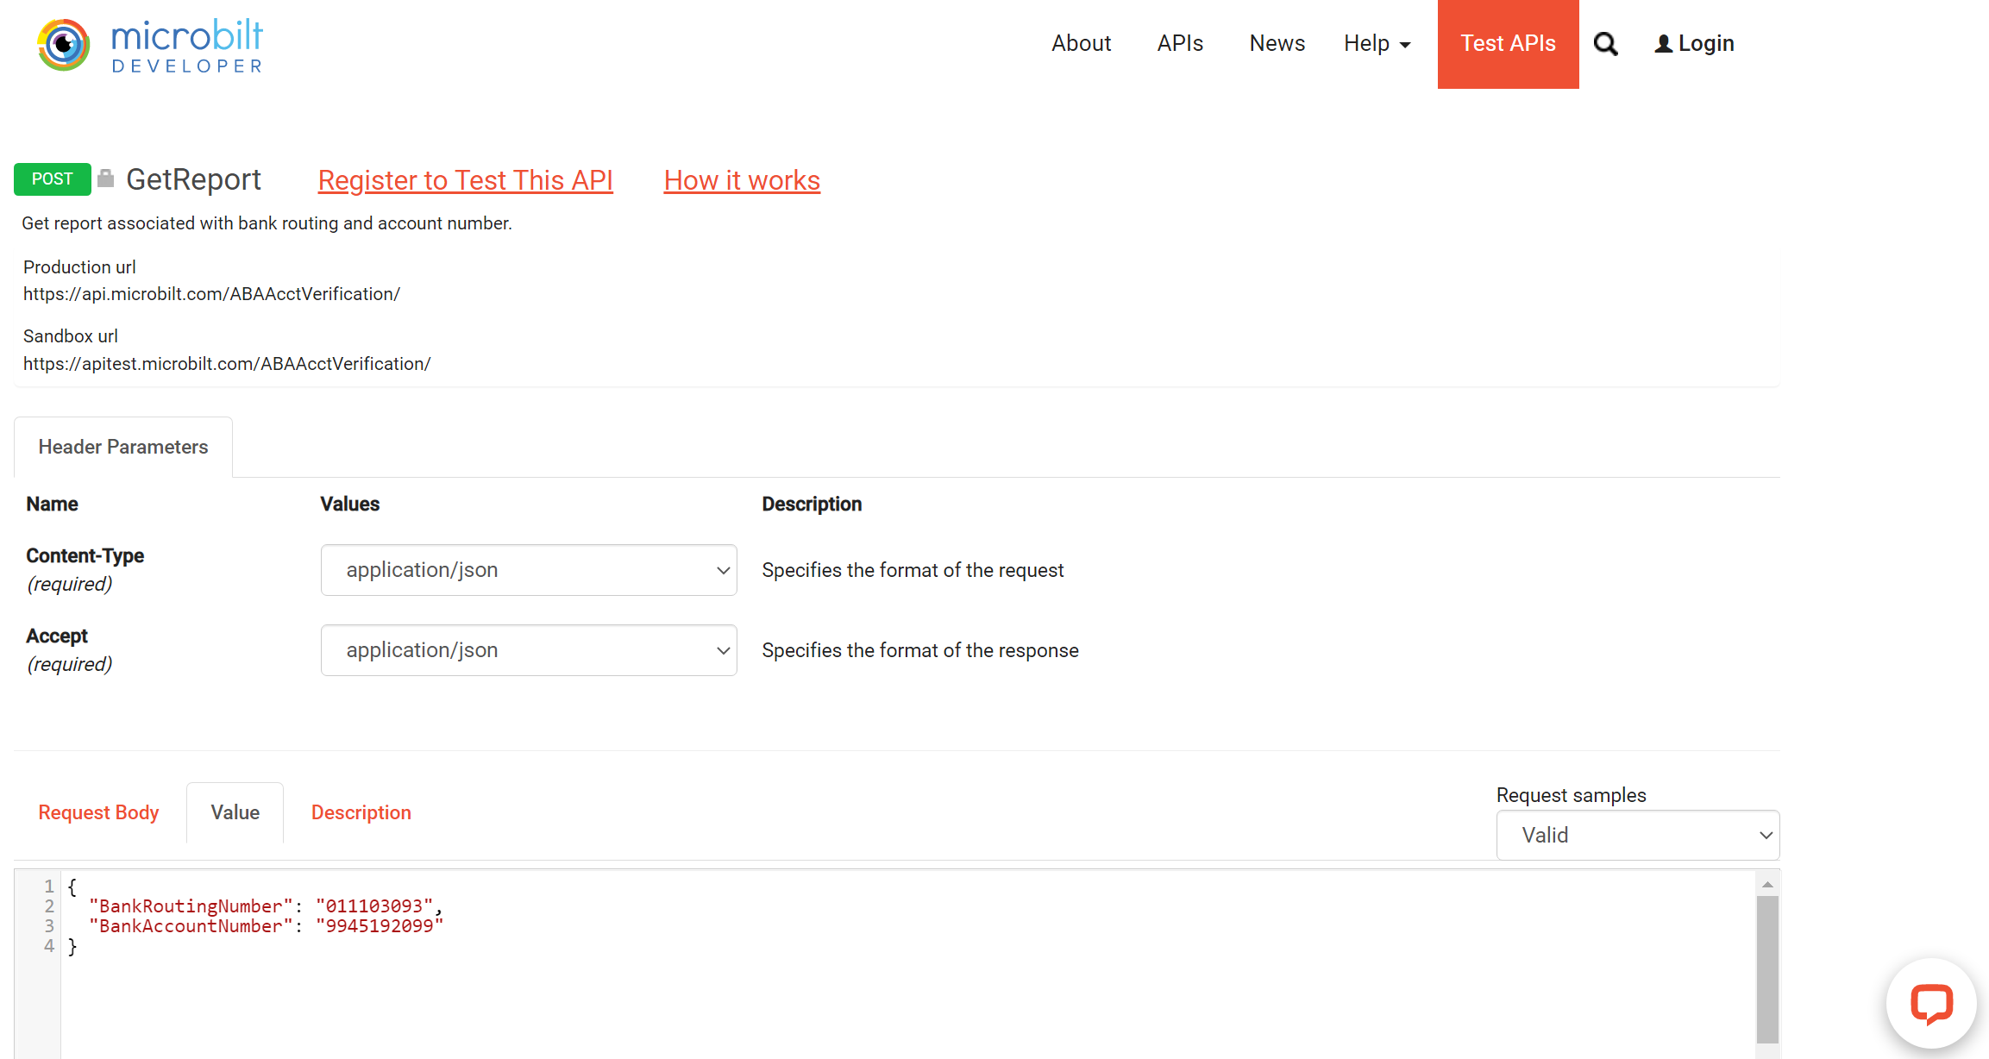Open the site search

coord(1605,43)
